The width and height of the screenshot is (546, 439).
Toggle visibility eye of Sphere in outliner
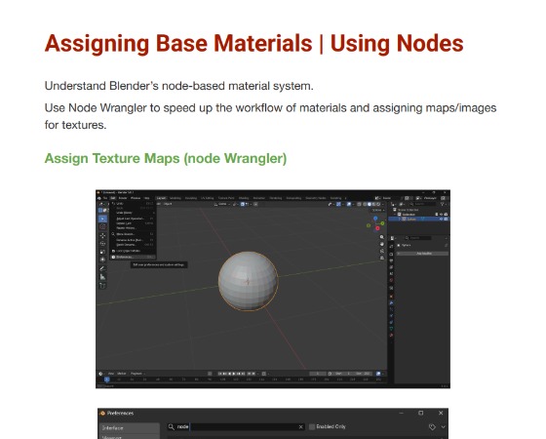tap(441, 219)
